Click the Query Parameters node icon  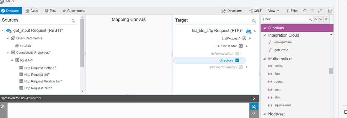tap(13, 38)
